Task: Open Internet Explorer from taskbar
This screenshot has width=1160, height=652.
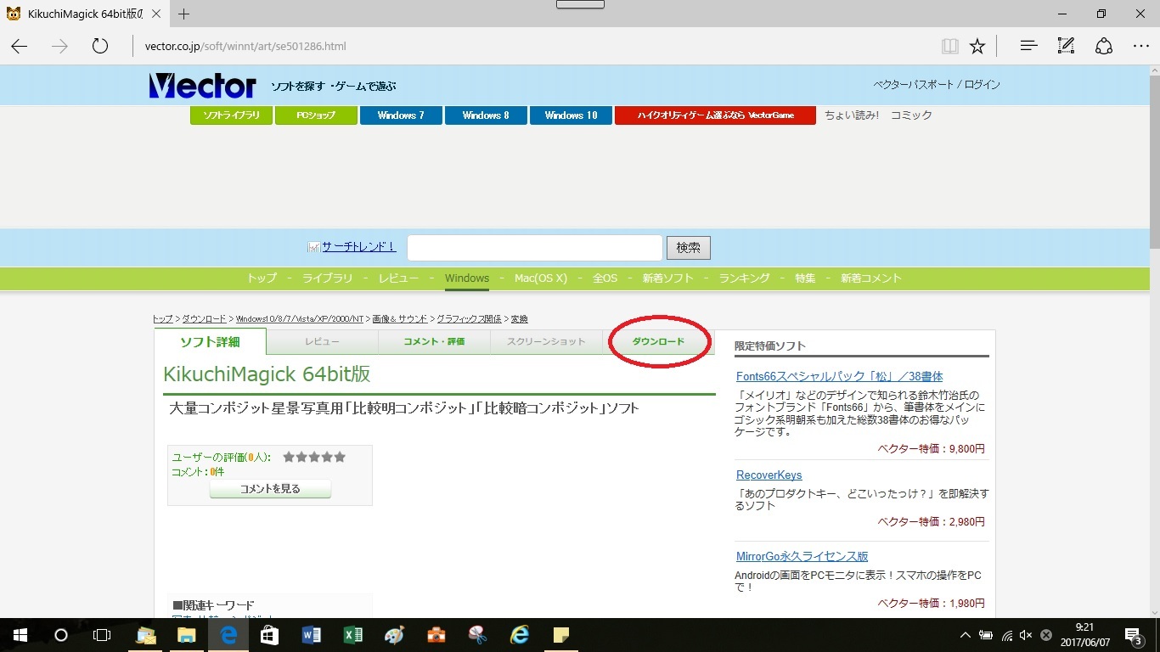Action: 519,635
